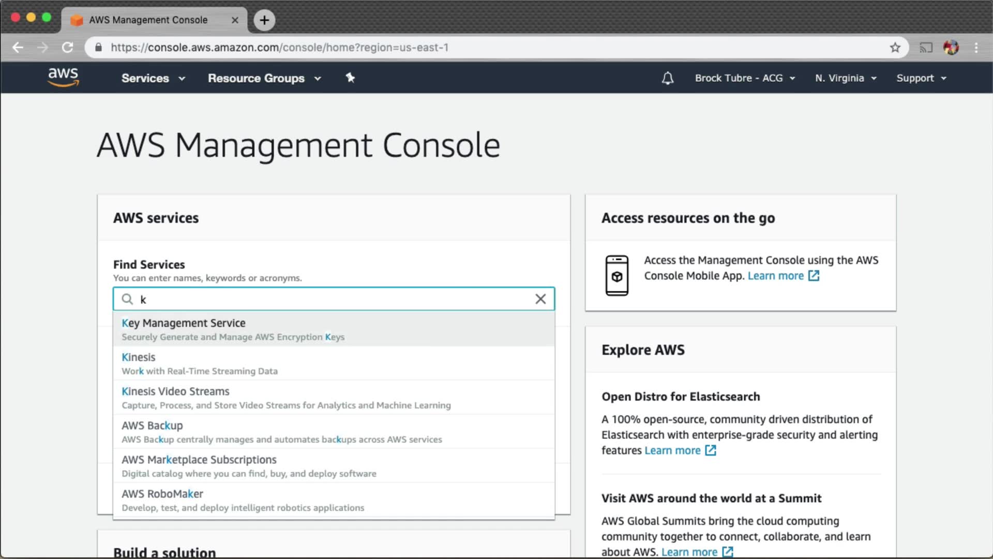This screenshot has width=993, height=559.
Task: Open the Chrome profile avatar
Action: pos(951,48)
